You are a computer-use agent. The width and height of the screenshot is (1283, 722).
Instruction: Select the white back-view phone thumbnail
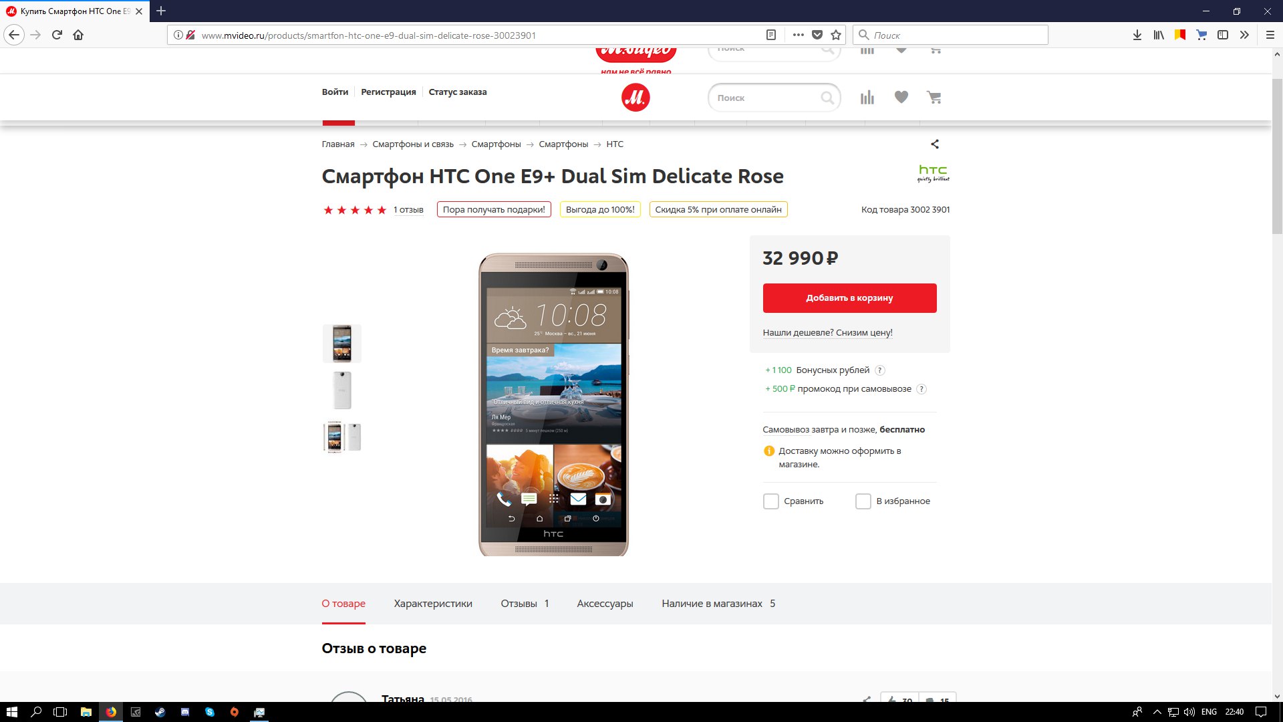tap(342, 390)
